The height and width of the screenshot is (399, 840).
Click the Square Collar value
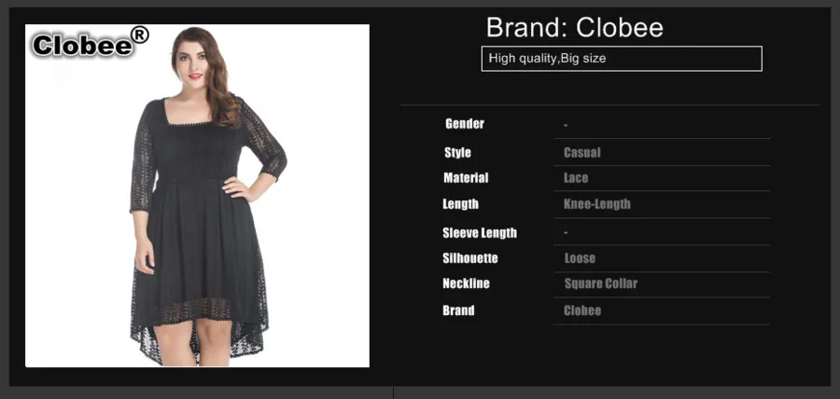[x=600, y=283]
